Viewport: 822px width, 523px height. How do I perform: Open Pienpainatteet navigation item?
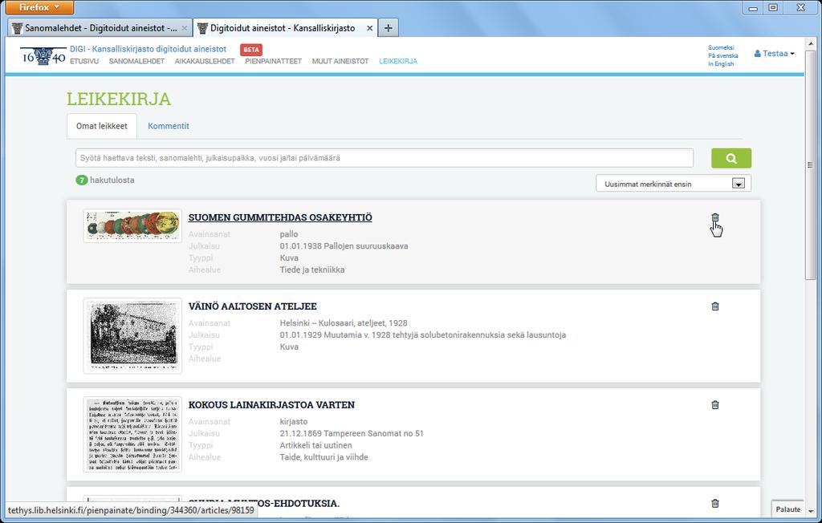coord(273,61)
